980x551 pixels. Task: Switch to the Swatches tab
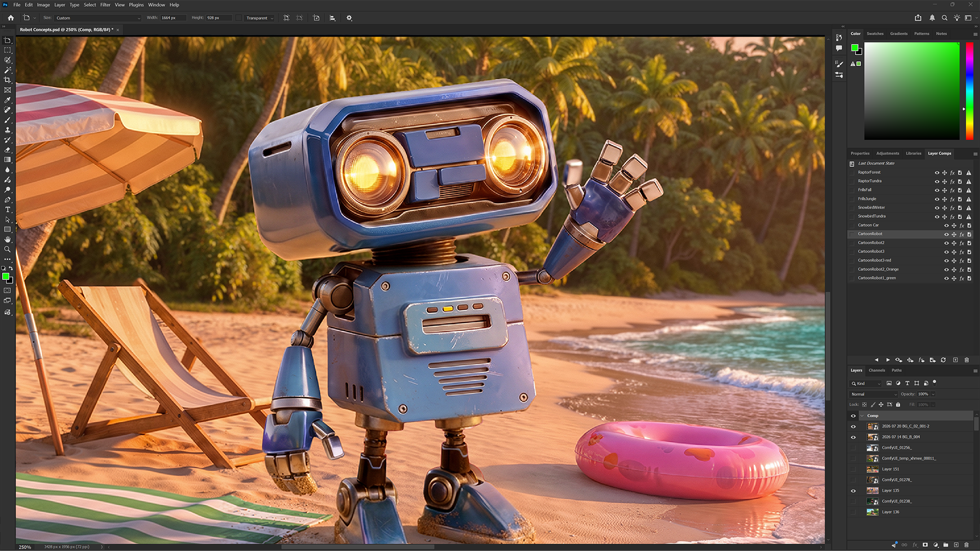[x=875, y=34]
